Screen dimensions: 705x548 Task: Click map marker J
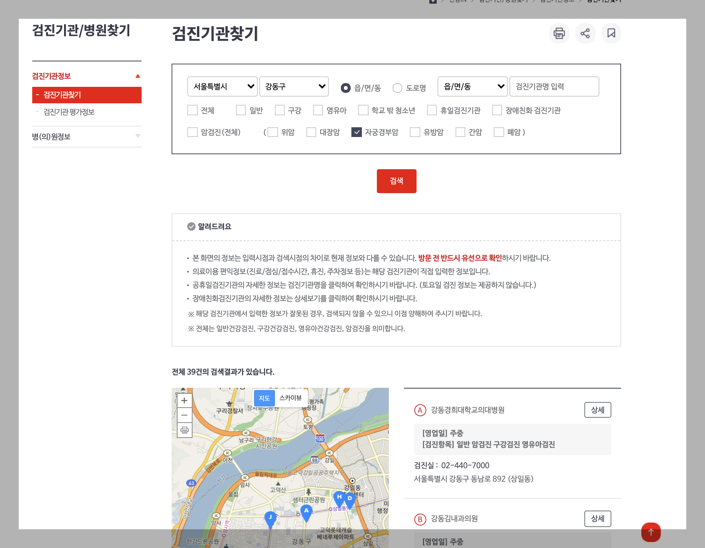270,519
